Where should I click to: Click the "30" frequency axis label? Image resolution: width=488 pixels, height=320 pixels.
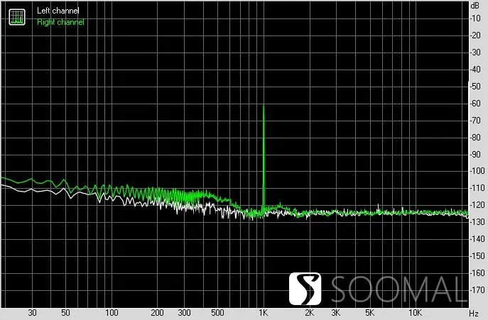[32, 313]
